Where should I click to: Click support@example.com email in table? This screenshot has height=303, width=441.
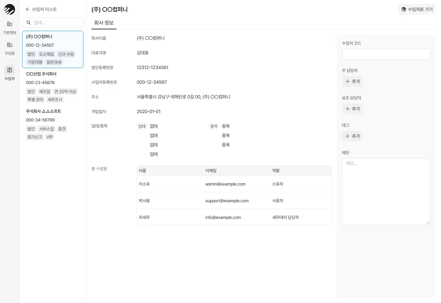(227, 201)
